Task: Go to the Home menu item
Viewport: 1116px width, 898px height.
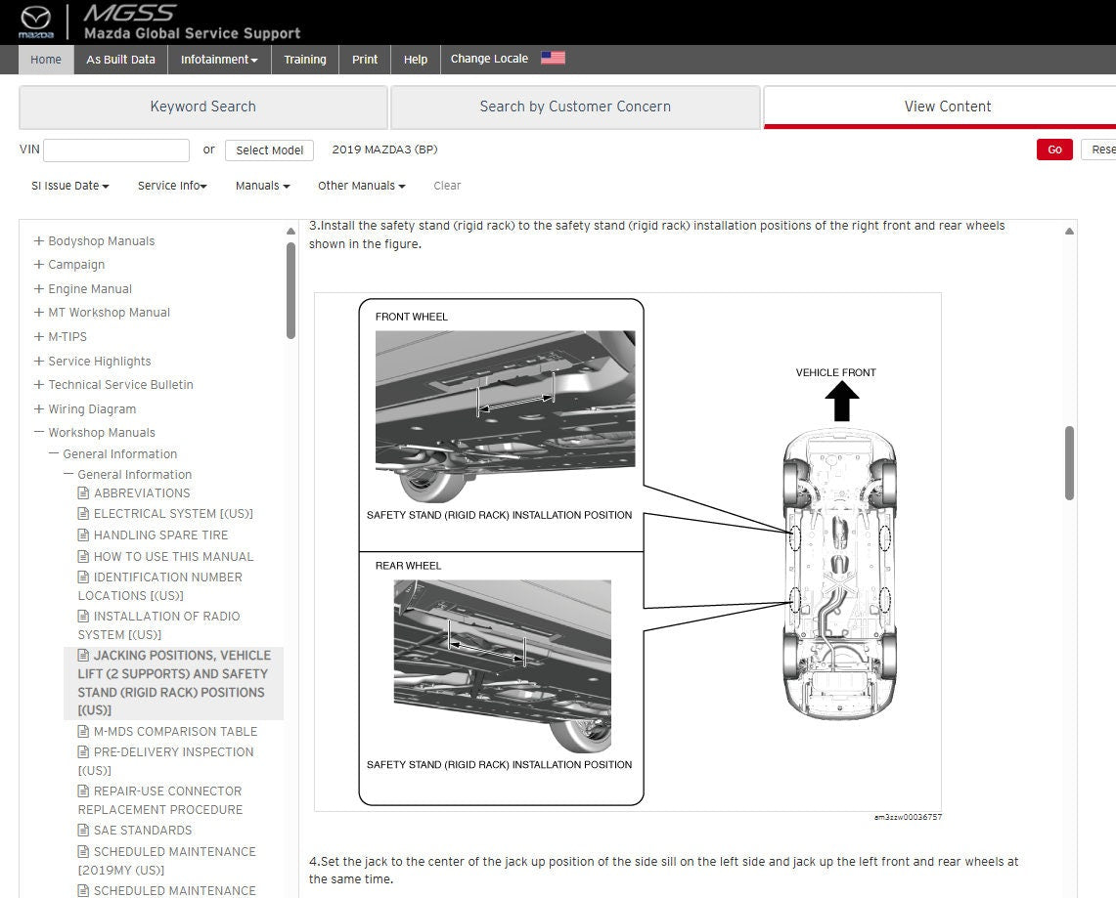Action: tap(46, 59)
